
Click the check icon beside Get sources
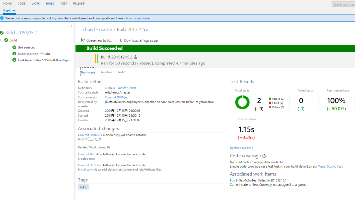(x=15, y=47)
